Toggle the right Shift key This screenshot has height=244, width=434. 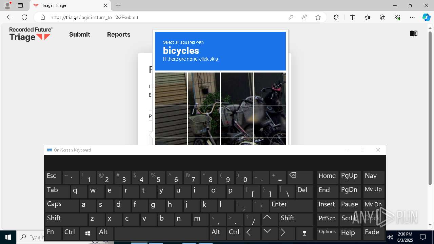(x=296, y=220)
